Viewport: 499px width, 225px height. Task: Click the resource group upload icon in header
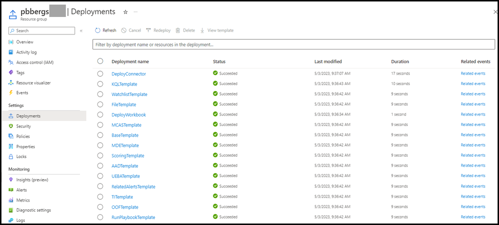coord(12,14)
